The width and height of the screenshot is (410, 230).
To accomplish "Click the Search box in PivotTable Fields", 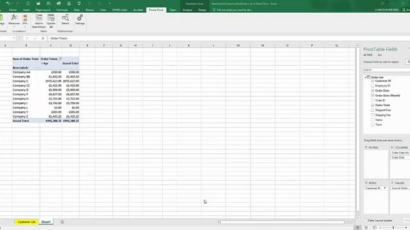I will tap(386, 70).
